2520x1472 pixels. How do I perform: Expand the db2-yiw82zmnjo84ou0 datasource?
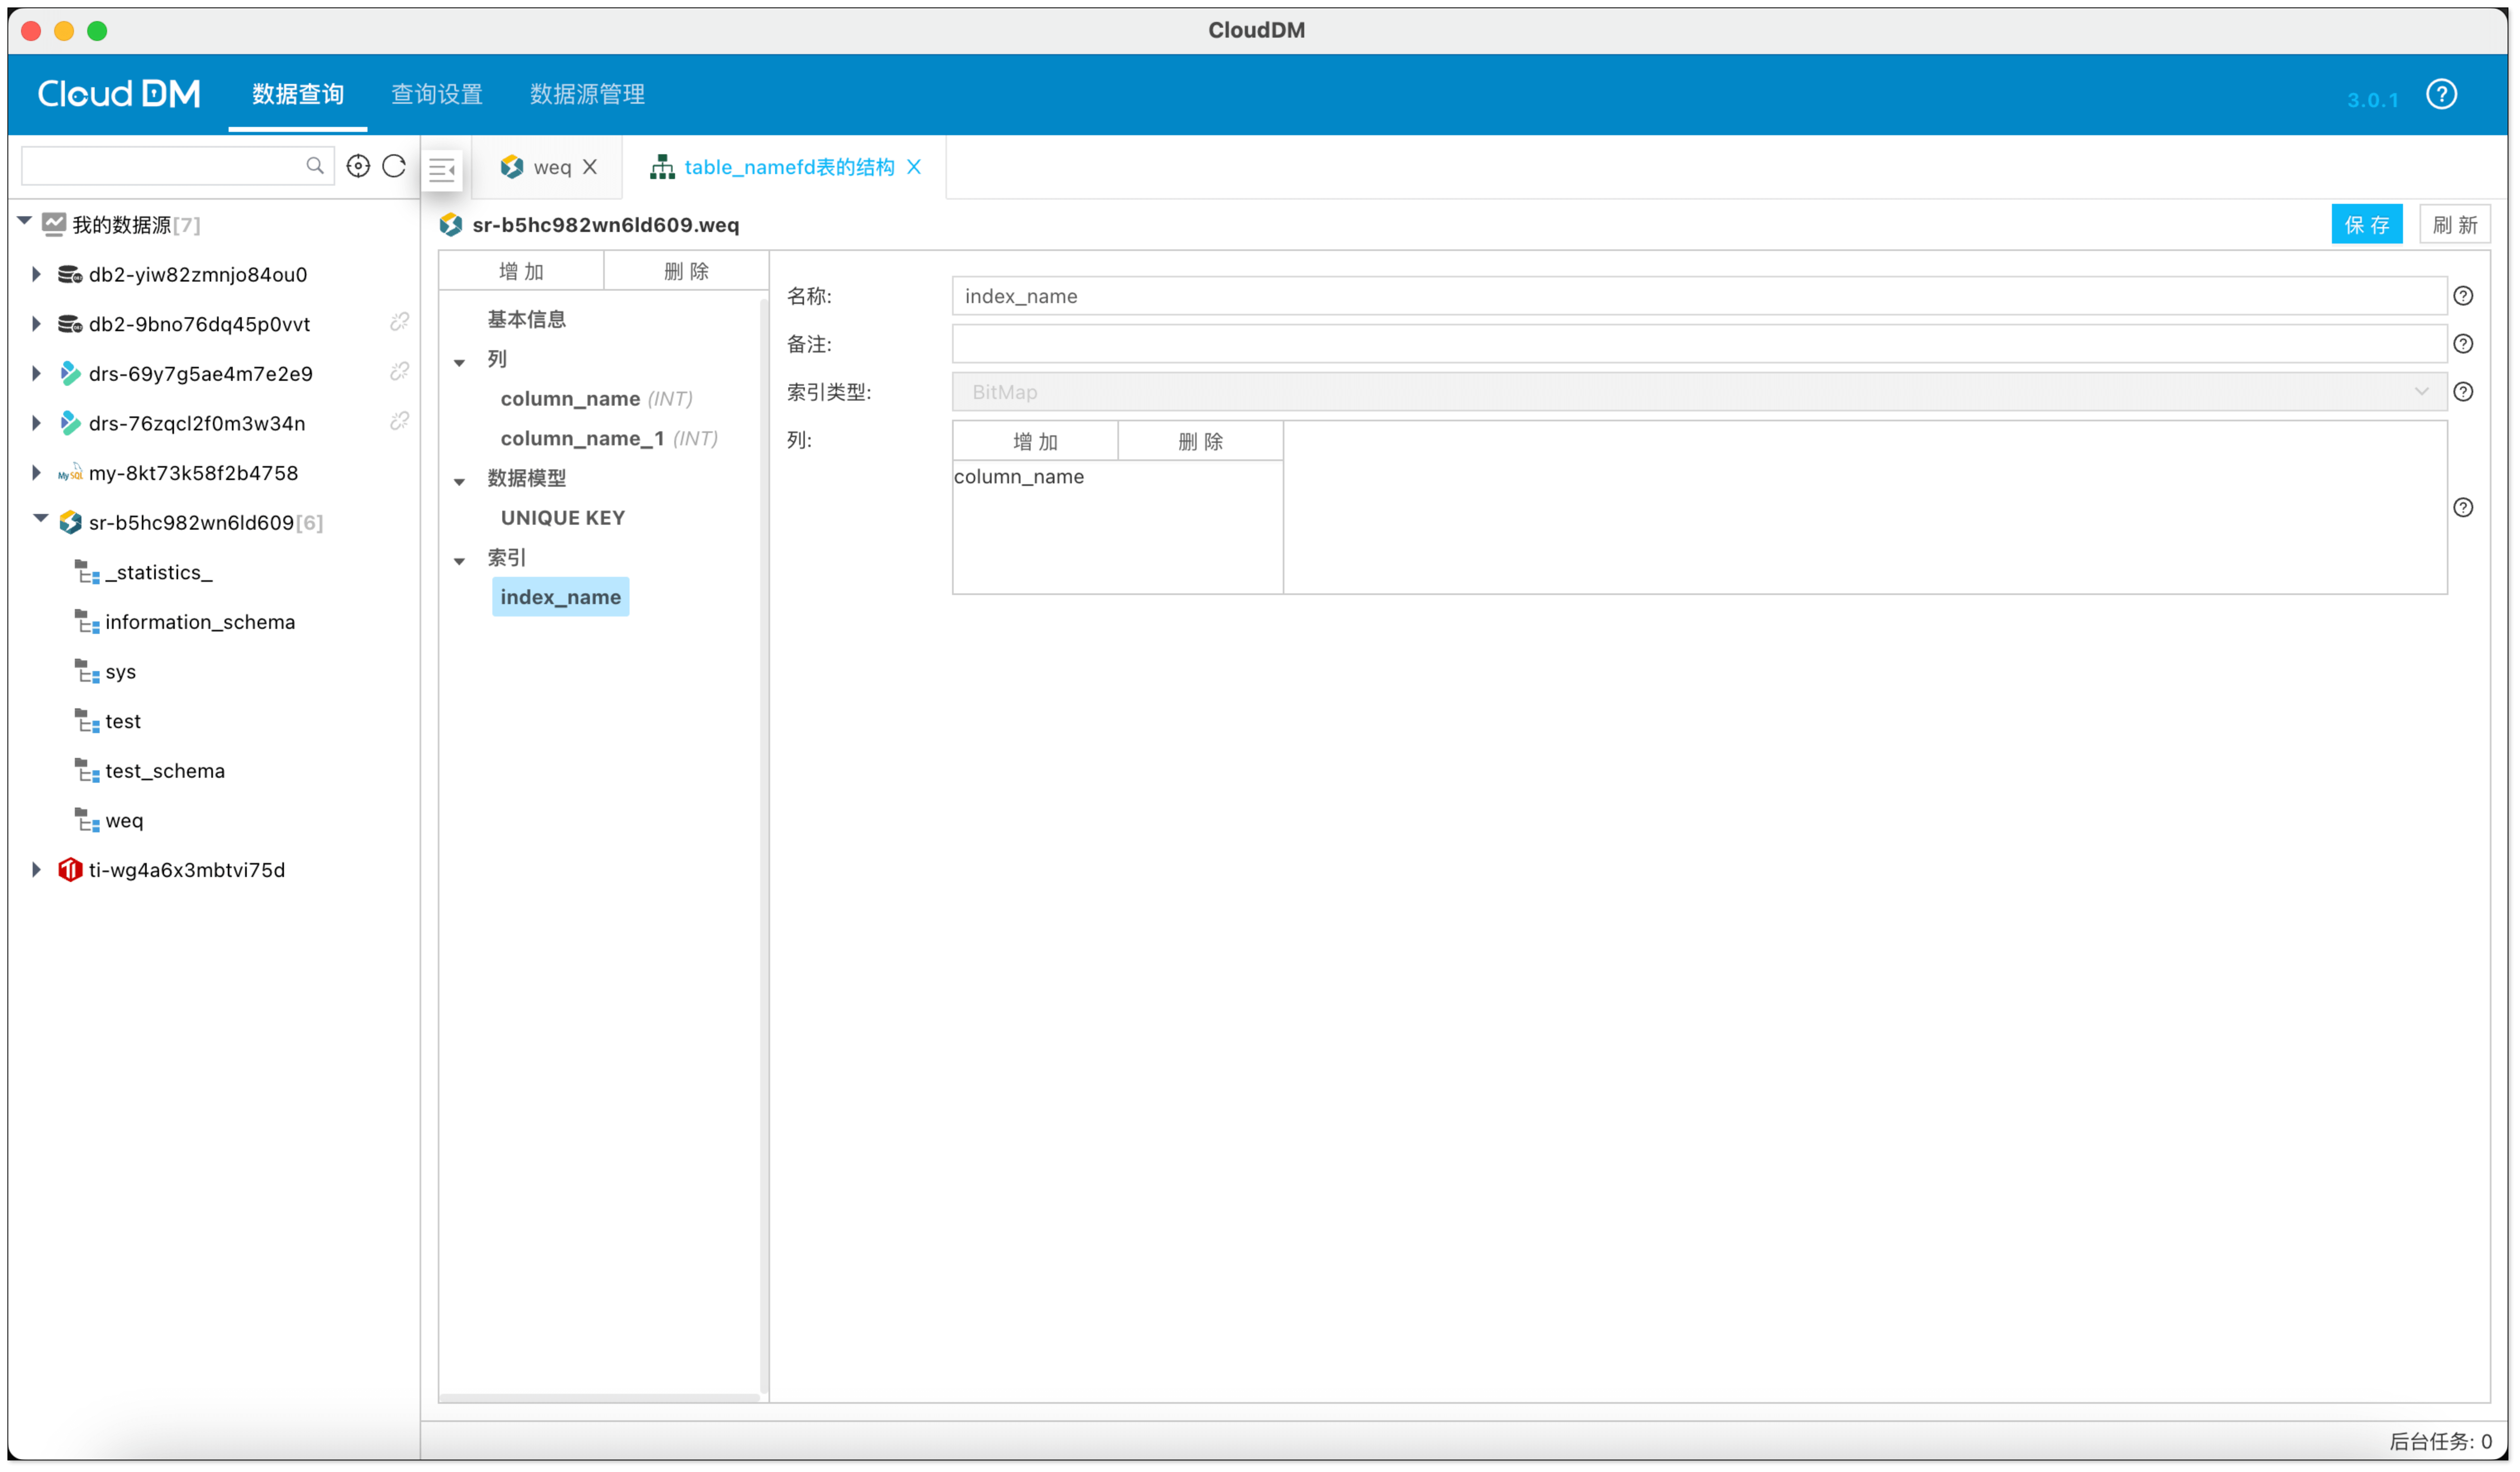tap(36, 274)
